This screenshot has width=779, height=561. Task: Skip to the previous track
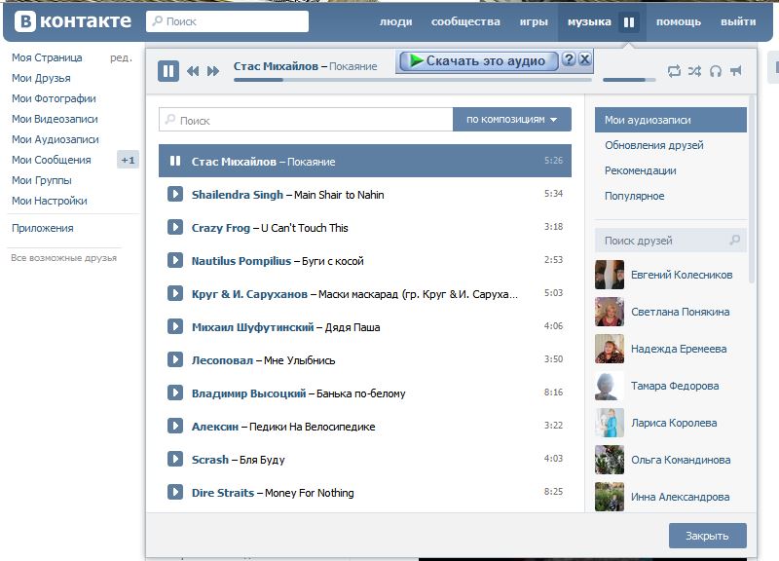(193, 71)
